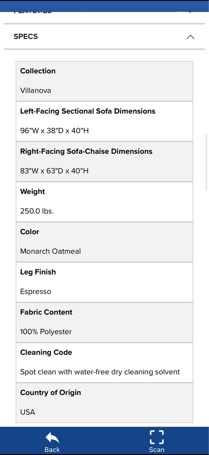This screenshot has height=455, width=209.
Task: Tap the Fabric Content 100% Polyester row
Action: click(104, 322)
